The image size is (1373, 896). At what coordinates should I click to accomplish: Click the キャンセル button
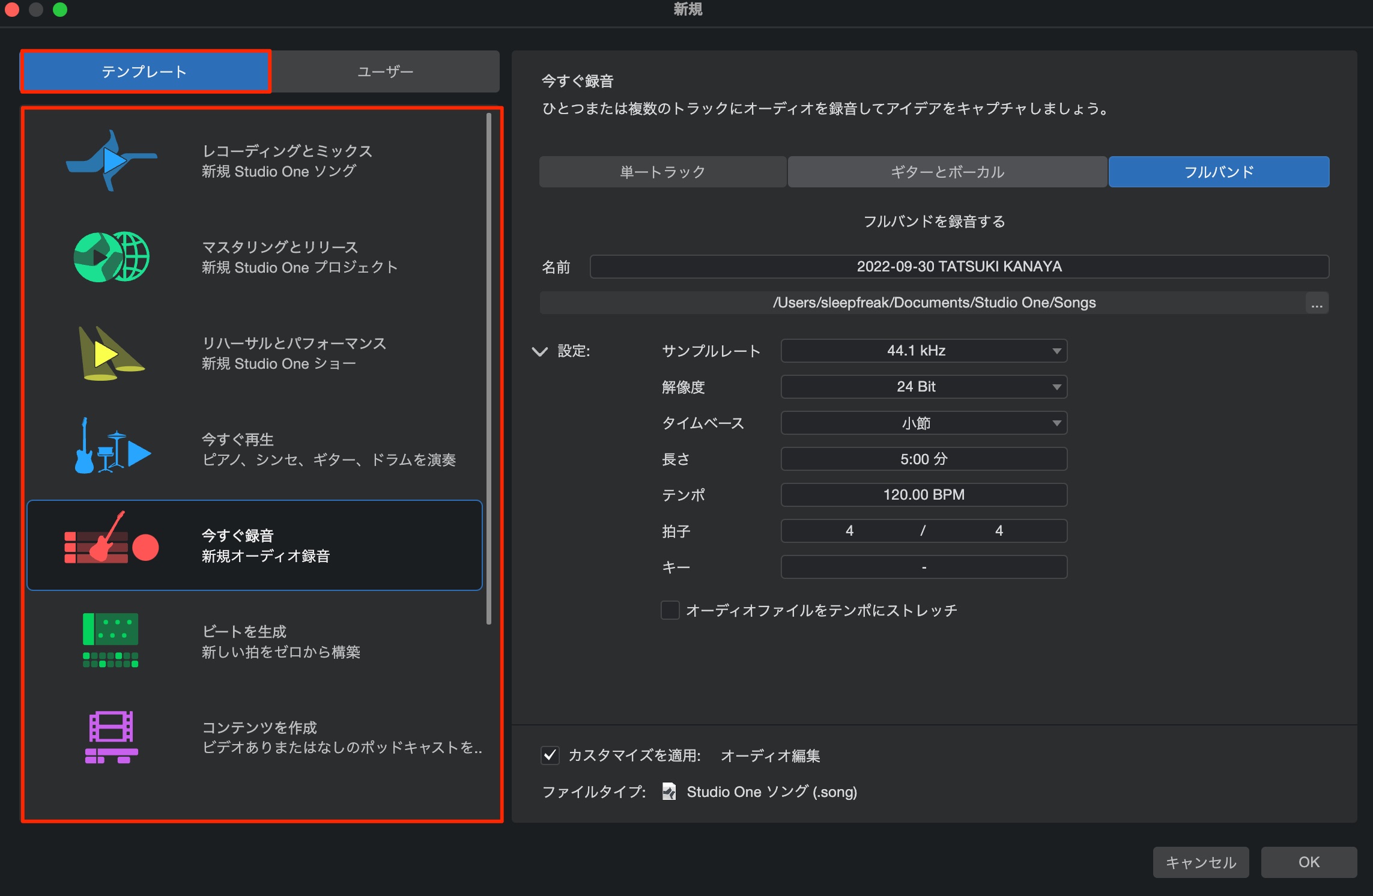(x=1201, y=862)
